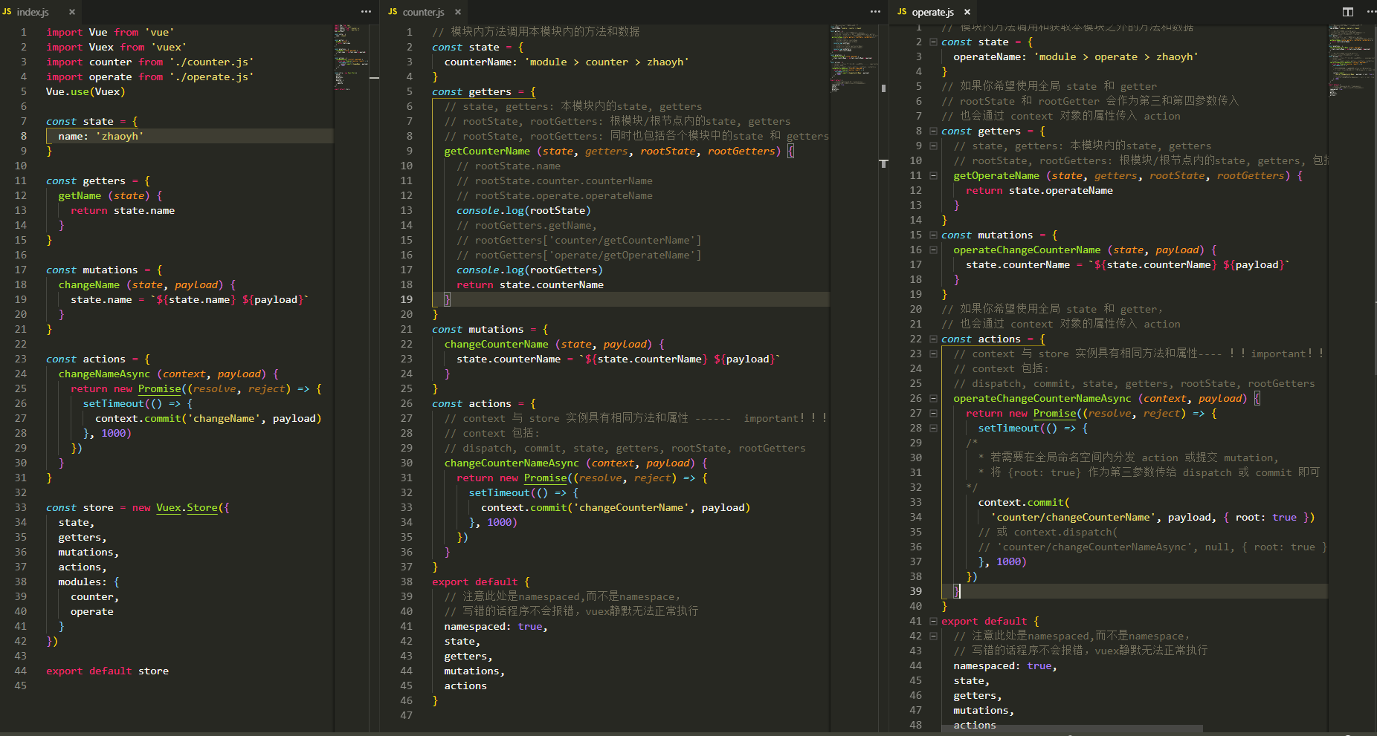Image resolution: width=1377 pixels, height=736 pixels.
Task: Click 'context.commit(' call in operate.js
Action: pos(1024,502)
